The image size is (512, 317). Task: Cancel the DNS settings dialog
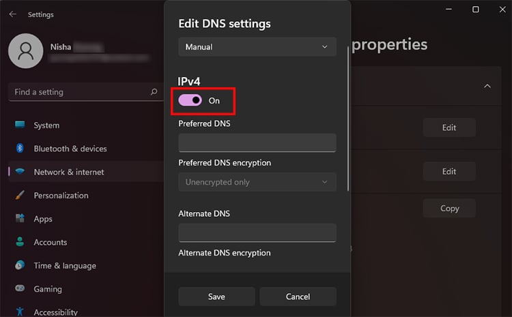click(298, 297)
